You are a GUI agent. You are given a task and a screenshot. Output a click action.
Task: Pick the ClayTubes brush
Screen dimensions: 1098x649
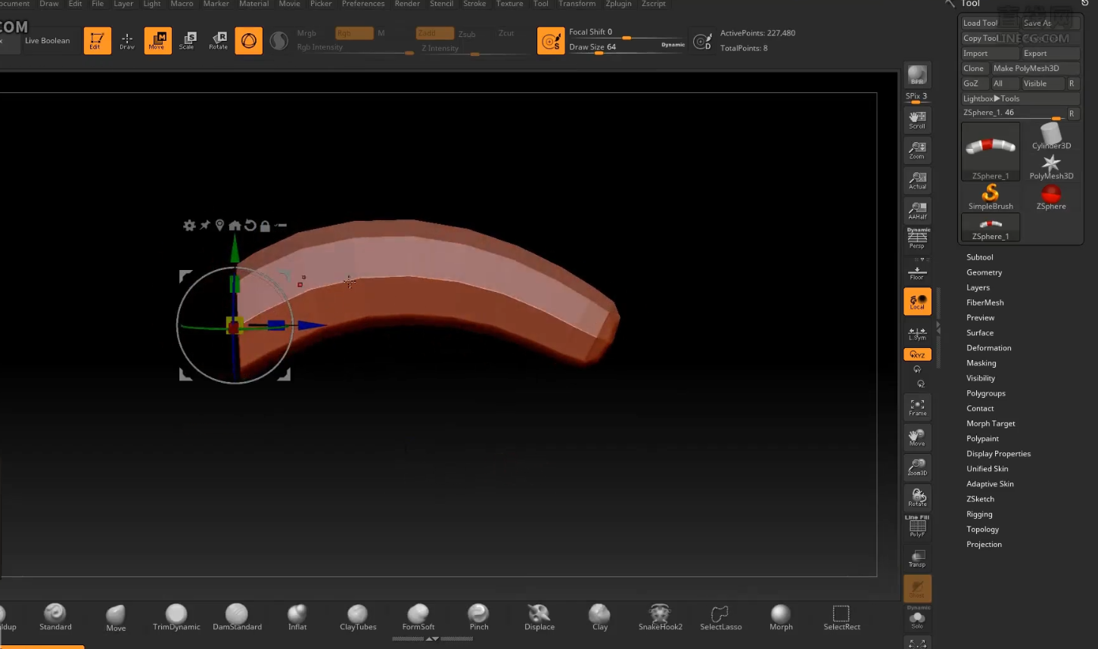[x=358, y=616]
